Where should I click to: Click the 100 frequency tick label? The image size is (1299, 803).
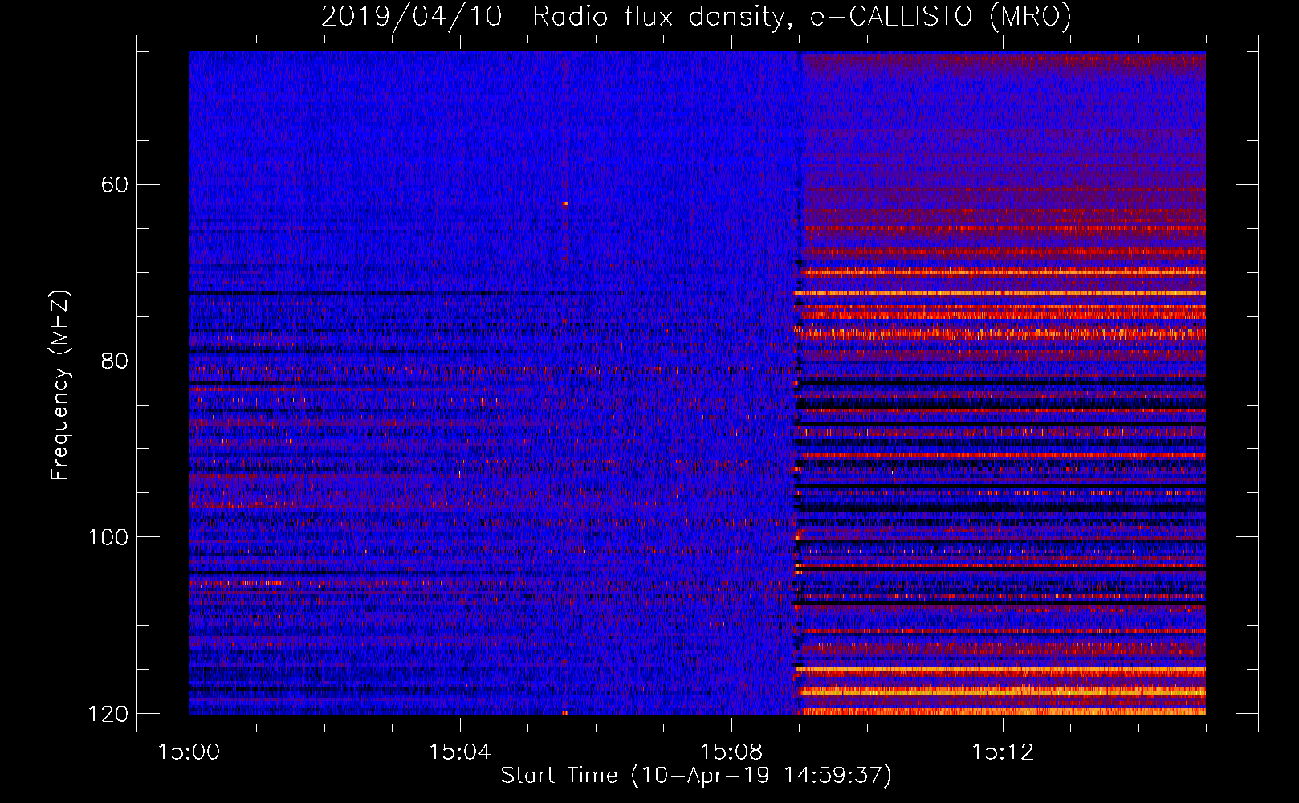tap(108, 537)
